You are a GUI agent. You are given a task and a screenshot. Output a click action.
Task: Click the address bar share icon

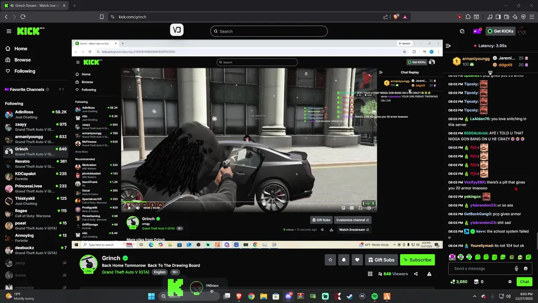point(385,17)
